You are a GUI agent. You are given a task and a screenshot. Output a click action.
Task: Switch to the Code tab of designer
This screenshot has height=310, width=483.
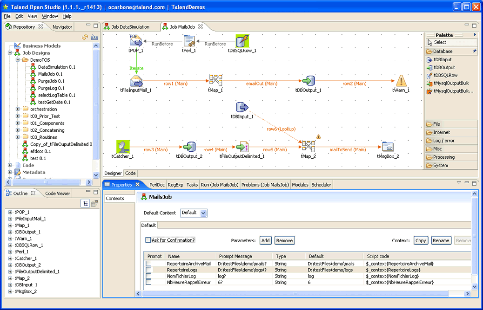[x=130, y=173]
